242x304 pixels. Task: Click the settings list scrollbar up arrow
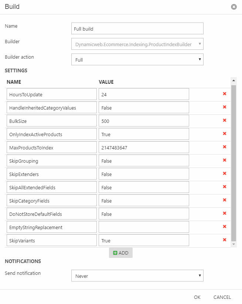pyautogui.click(x=234, y=80)
